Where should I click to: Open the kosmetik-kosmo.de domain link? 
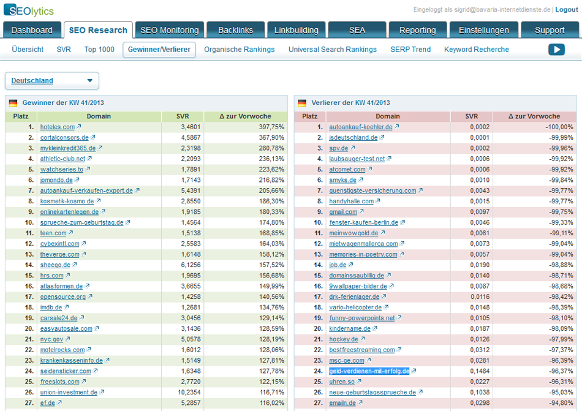pyautogui.click(x=67, y=201)
